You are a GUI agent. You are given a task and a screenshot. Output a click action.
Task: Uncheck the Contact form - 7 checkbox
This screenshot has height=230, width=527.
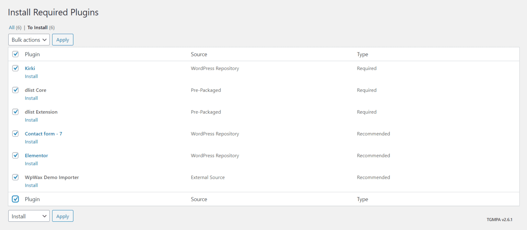(15, 134)
